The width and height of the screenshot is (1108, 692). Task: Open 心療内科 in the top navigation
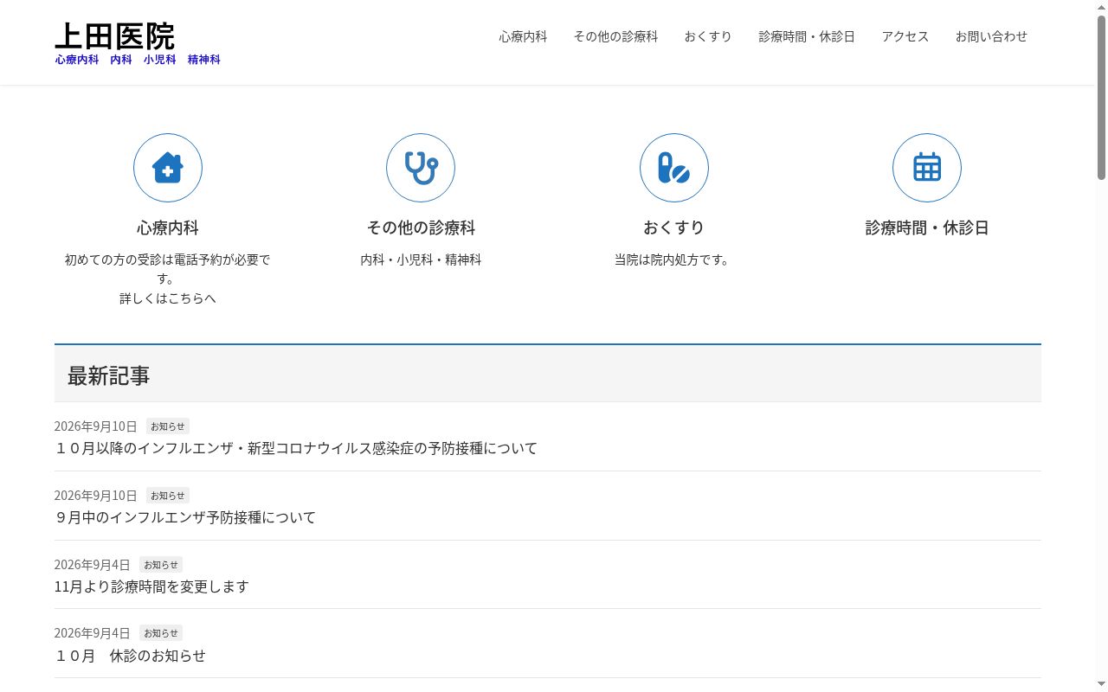523,36
